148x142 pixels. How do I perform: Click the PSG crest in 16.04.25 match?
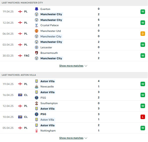(x=37, y=98)
